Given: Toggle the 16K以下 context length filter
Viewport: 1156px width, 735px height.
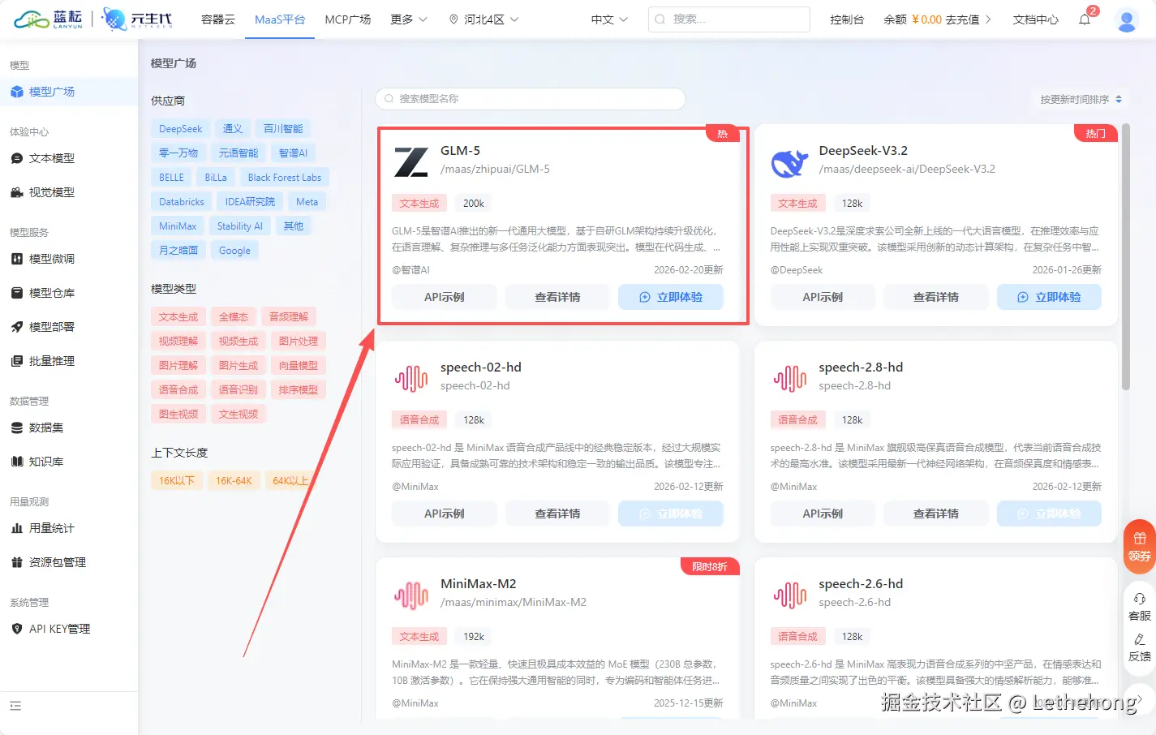Looking at the screenshot, I should click(177, 481).
